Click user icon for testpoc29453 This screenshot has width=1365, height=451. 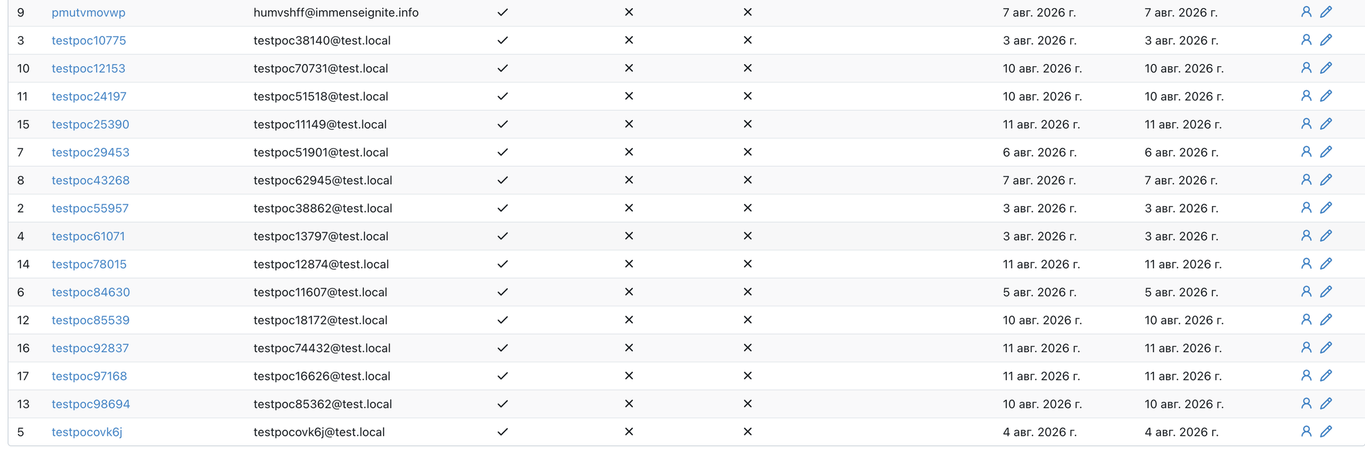1306,151
